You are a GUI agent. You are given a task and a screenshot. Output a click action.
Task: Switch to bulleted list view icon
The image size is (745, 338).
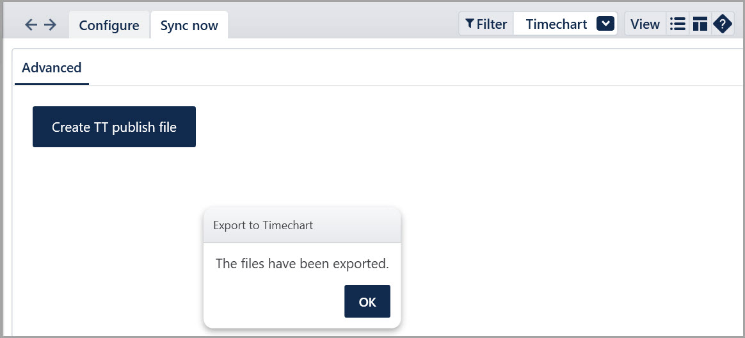point(677,24)
